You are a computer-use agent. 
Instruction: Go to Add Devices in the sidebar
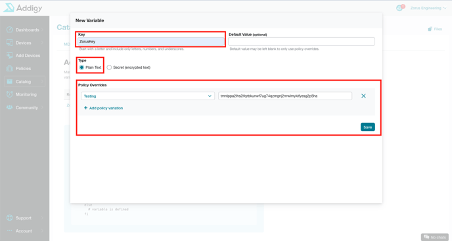[x=28, y=56]
